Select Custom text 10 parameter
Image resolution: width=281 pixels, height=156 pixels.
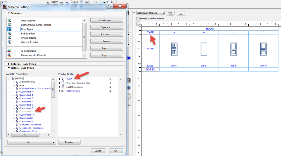click(x=26, y=115)
